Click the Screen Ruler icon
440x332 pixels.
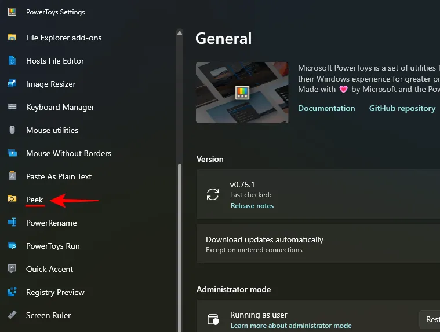point(12,315)
